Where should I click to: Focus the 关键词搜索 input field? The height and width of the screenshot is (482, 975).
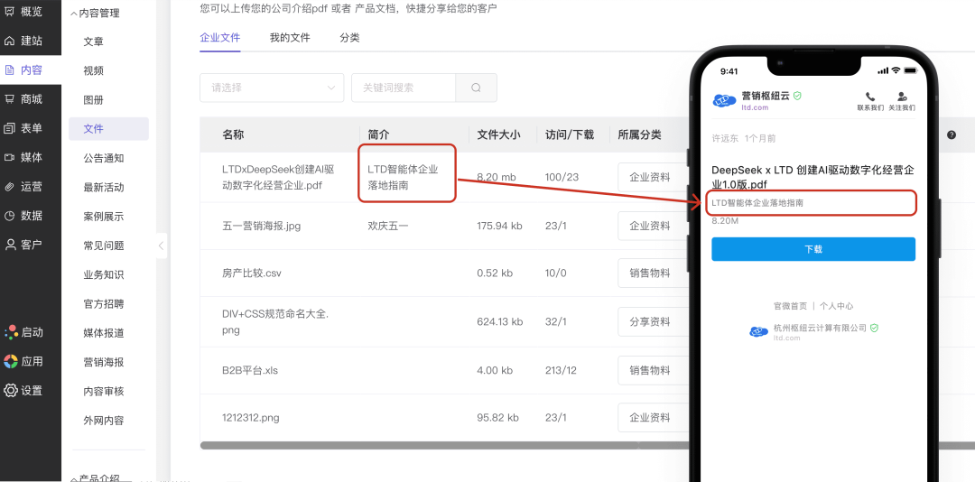coord(404,88)
